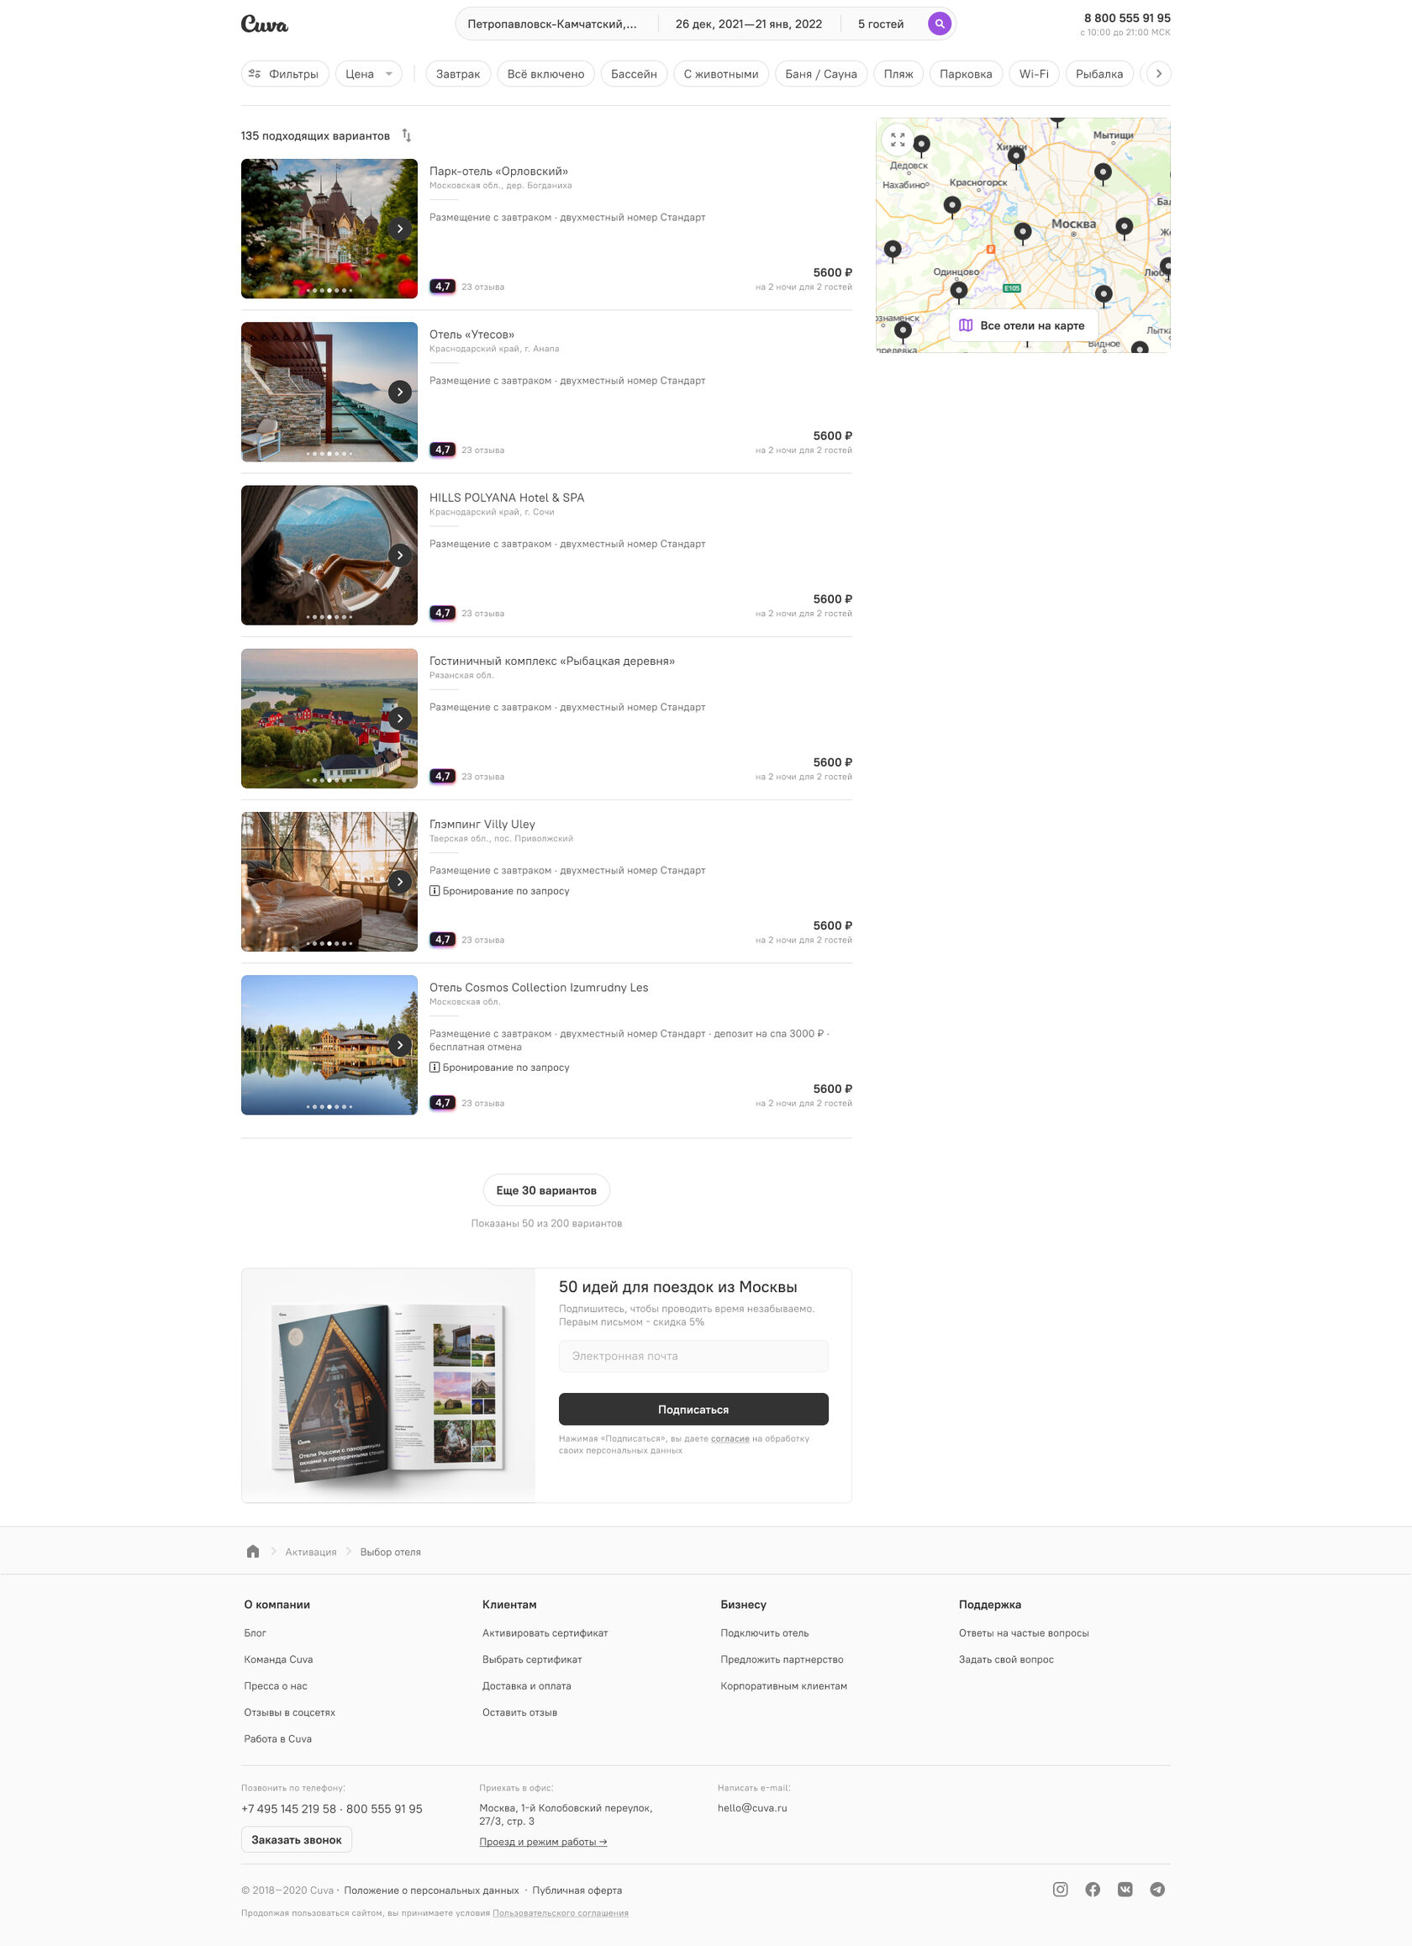Open the 5 гостей guests selector
Screen dimensions: 1412x1946
pos(880,24)
